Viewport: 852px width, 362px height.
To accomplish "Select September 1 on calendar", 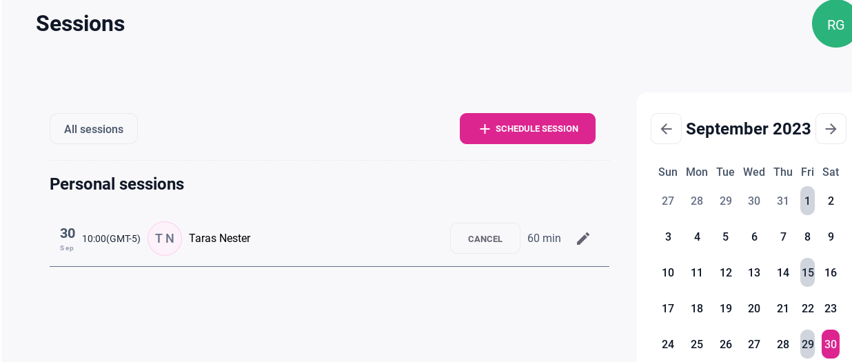I will 807,201.
